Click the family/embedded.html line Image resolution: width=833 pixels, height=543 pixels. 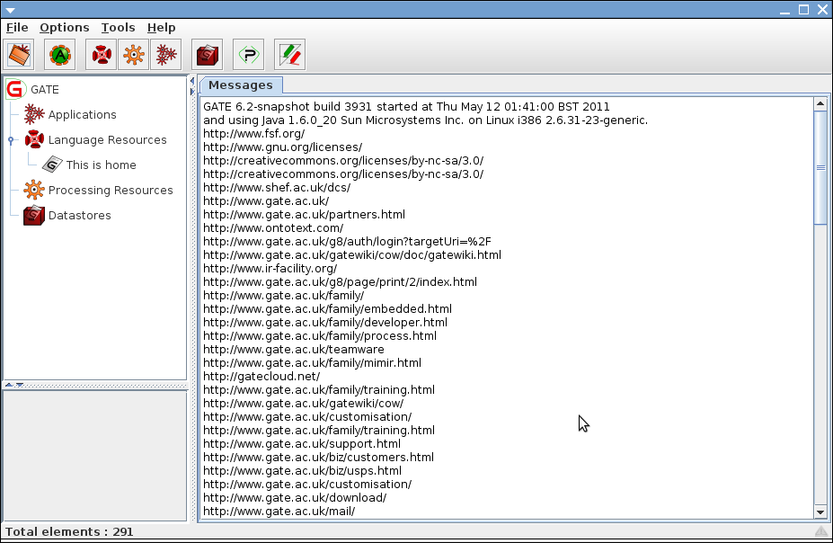point(327,309)
